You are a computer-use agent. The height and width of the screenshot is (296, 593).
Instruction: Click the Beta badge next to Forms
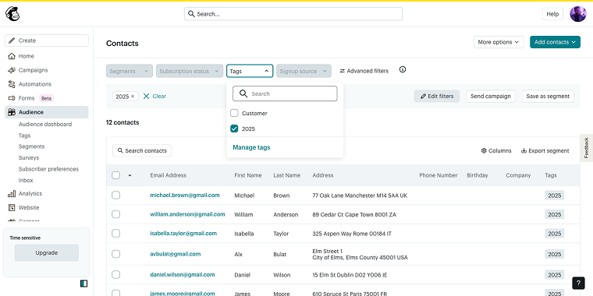click(47, 98)
